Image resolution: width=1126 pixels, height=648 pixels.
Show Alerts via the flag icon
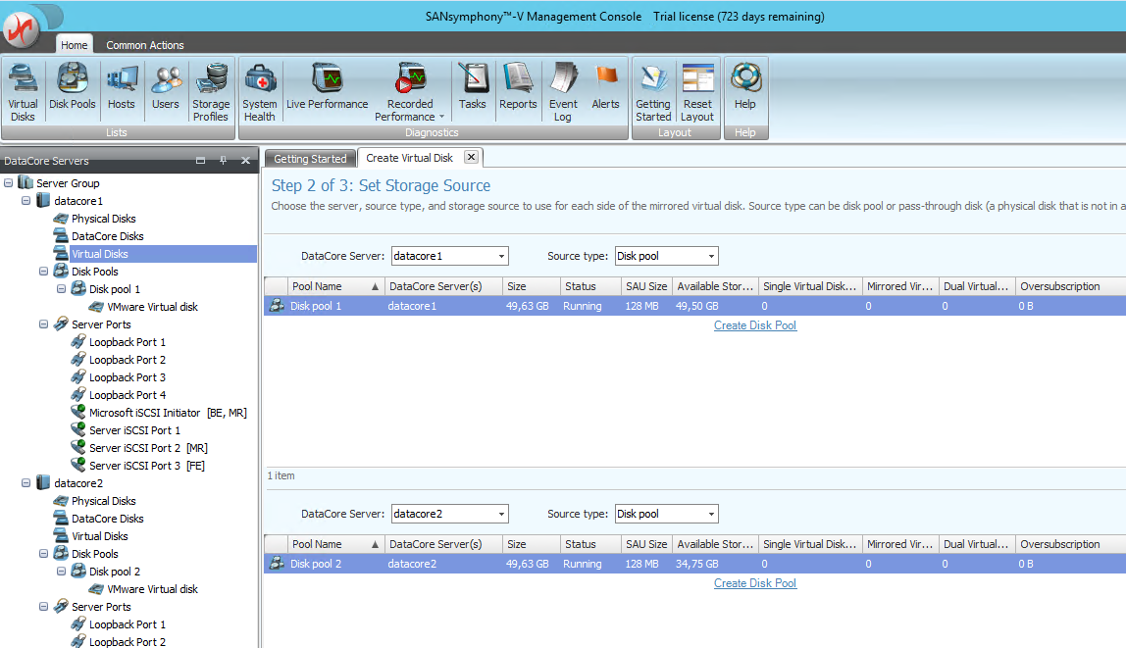click(605, 86)
